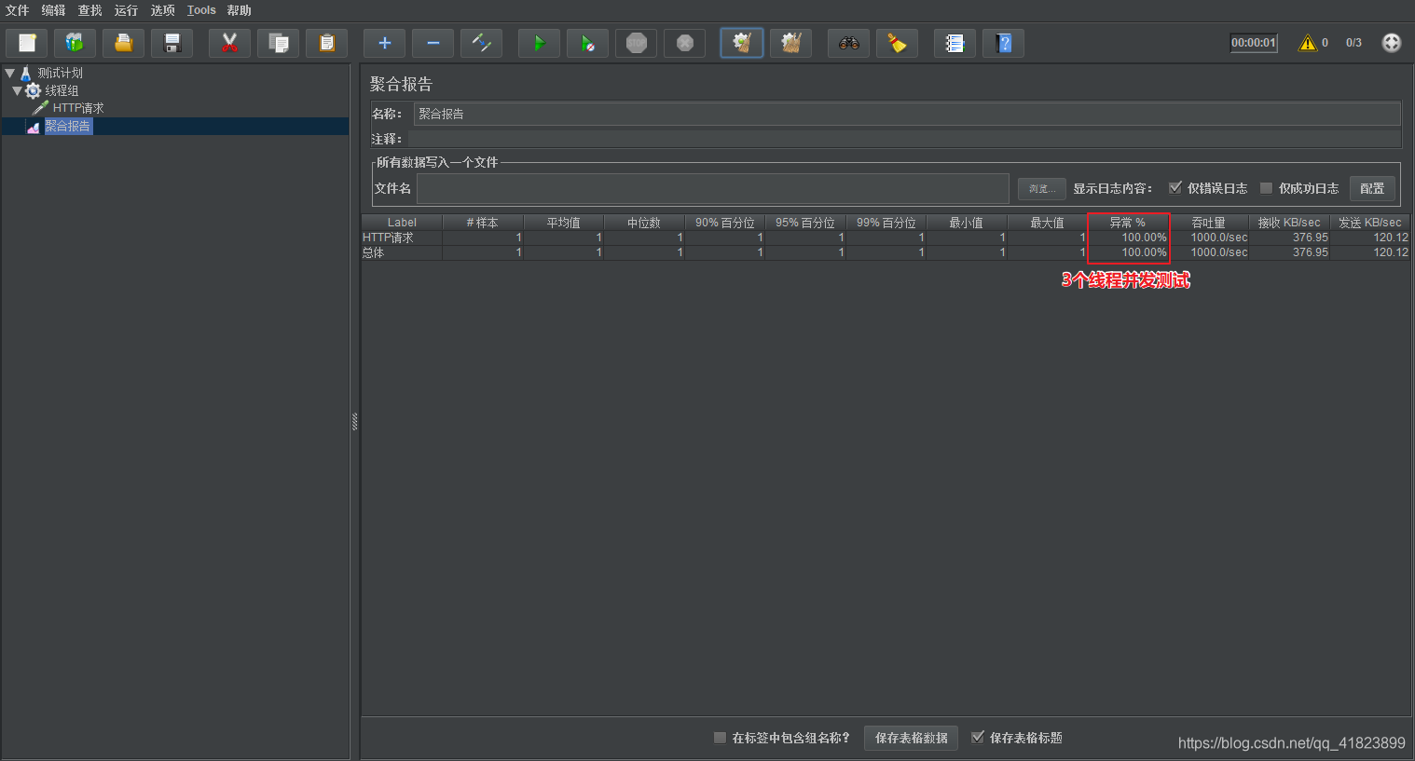
Task: Select 线程组 label in the tree
Action: click(x=62, y=90)
